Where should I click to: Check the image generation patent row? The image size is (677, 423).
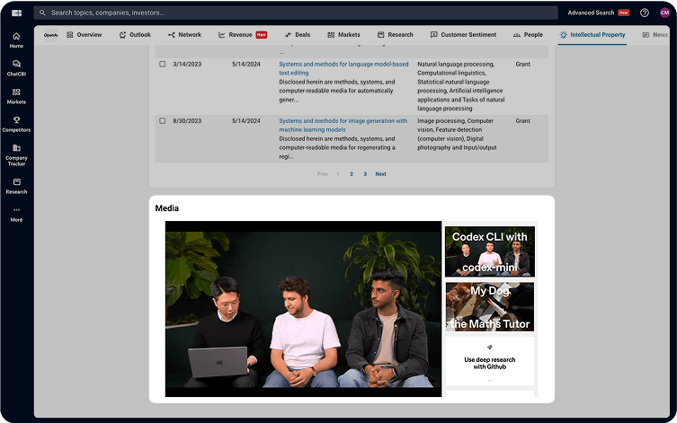163,120
